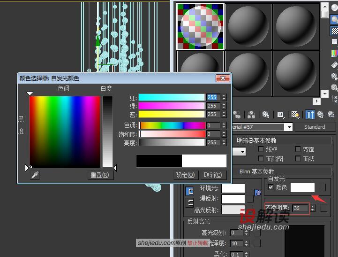
Task: Click the 重置(R) reset button
Action: [100, 175]
